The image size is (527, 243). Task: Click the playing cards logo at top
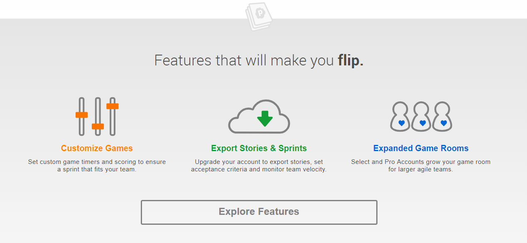pyautogui.click(x=259, y=16)
